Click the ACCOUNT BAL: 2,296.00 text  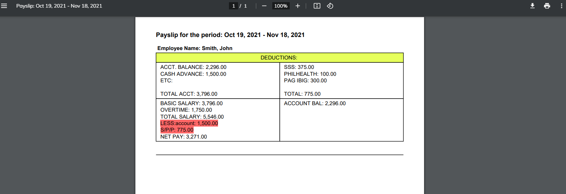(x=315, y=103)
